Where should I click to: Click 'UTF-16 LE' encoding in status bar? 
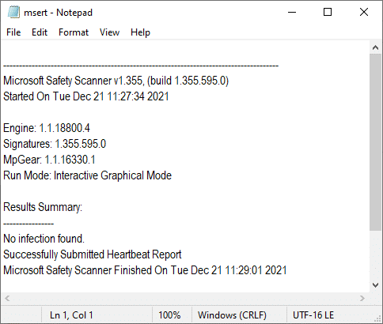tap(313, 315)
